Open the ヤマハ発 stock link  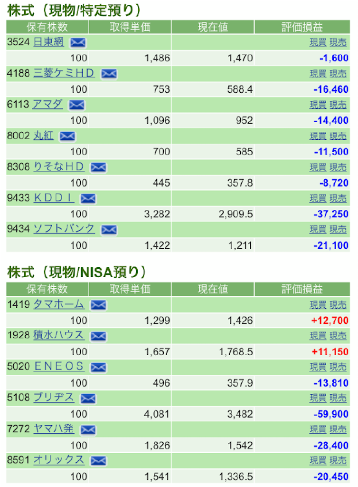point(54,429)
